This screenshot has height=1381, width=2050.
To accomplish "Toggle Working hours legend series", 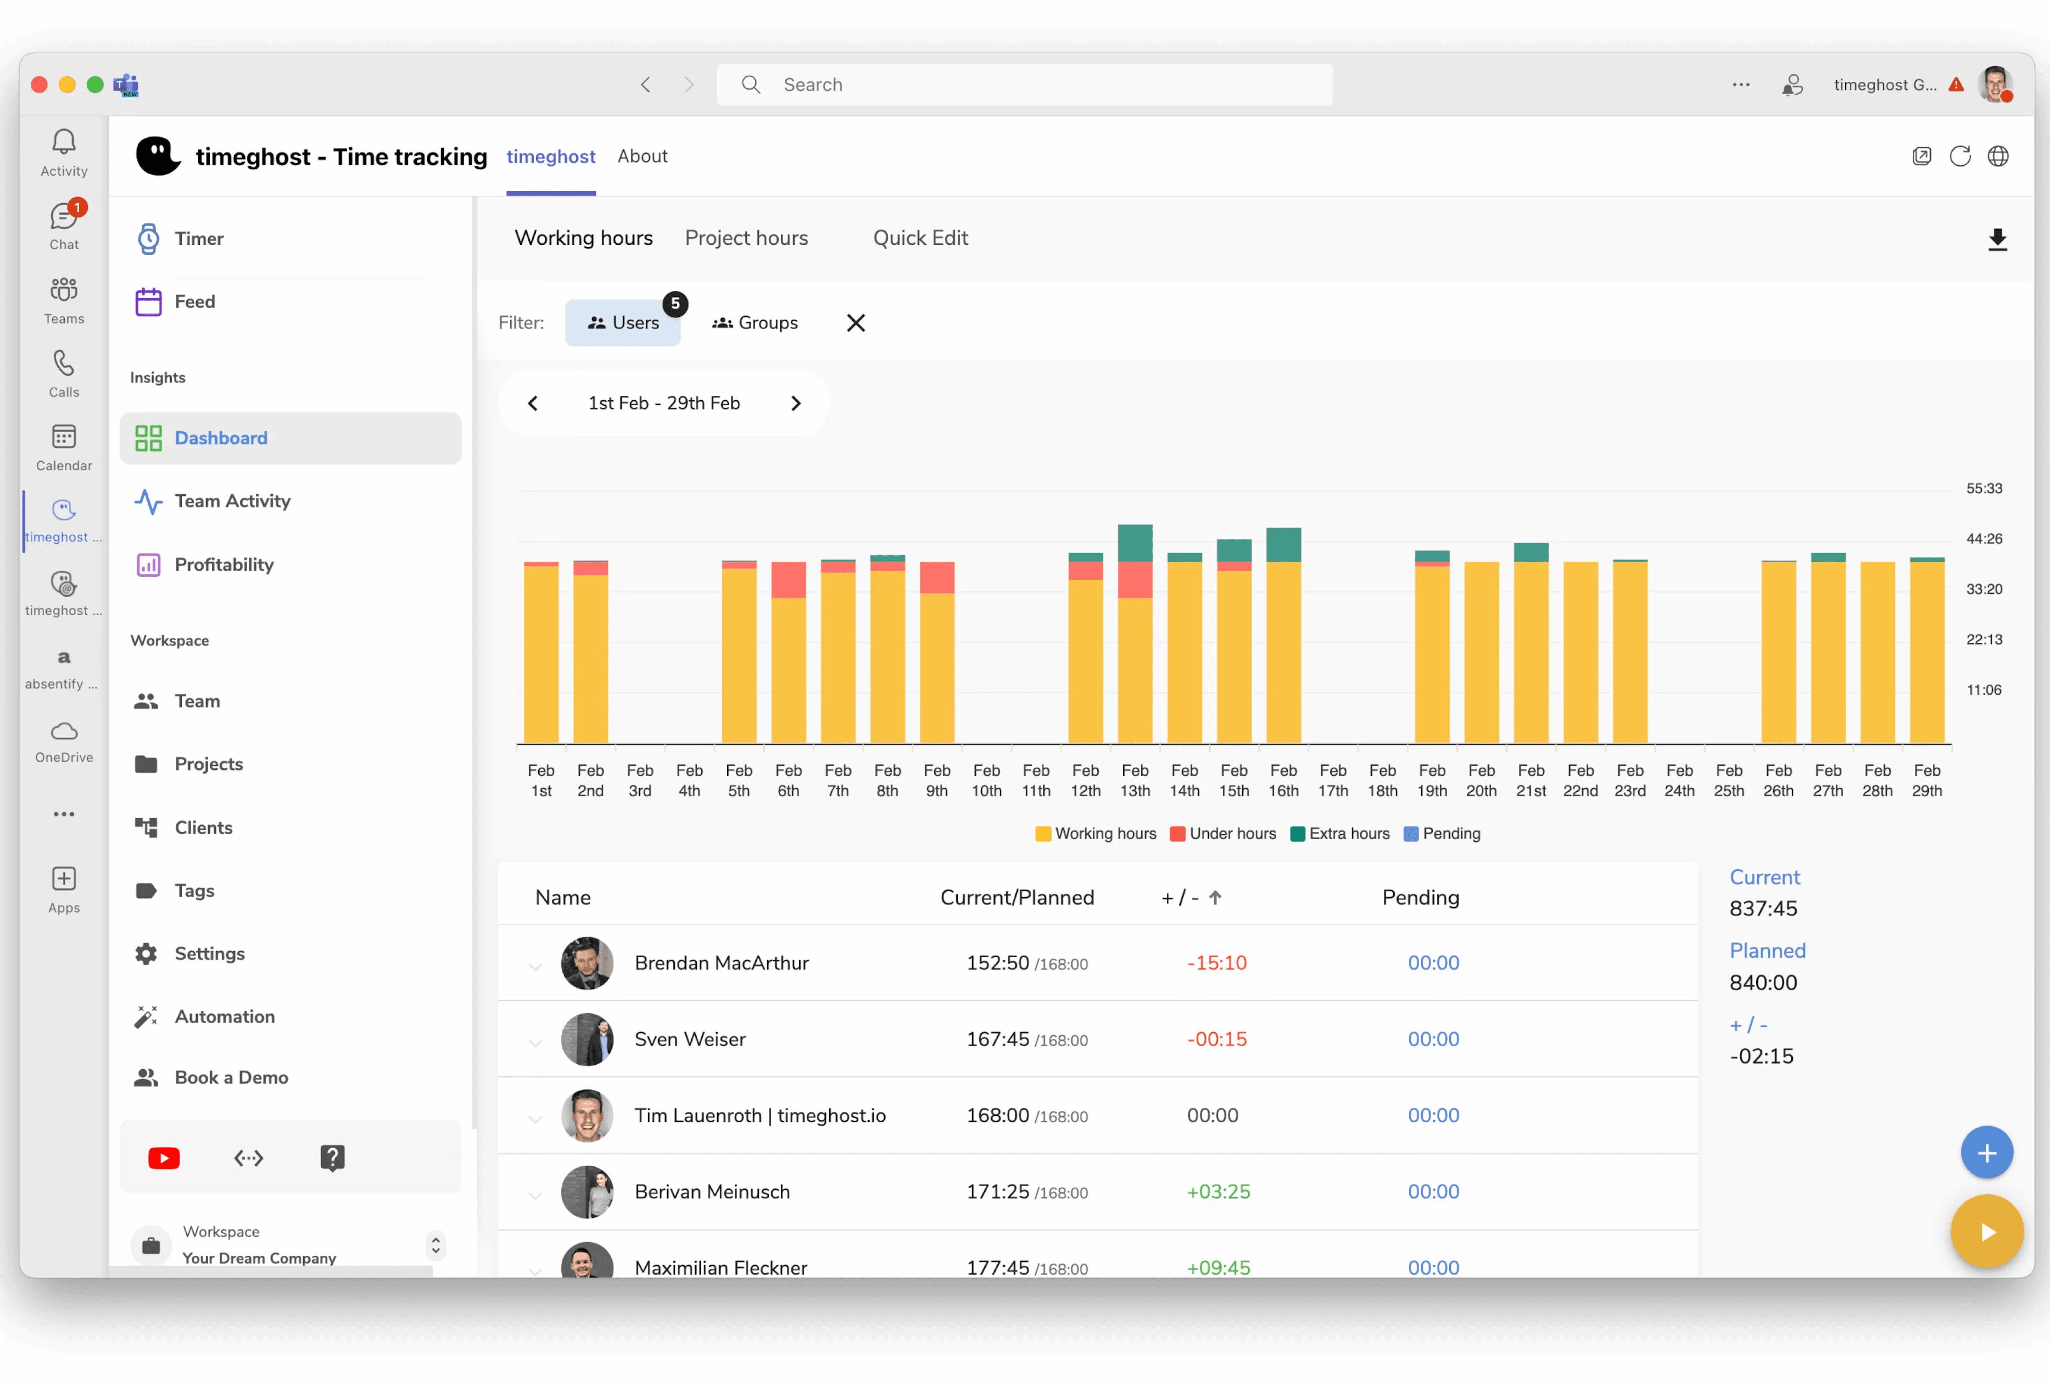I will click(x=1096, y=833).
